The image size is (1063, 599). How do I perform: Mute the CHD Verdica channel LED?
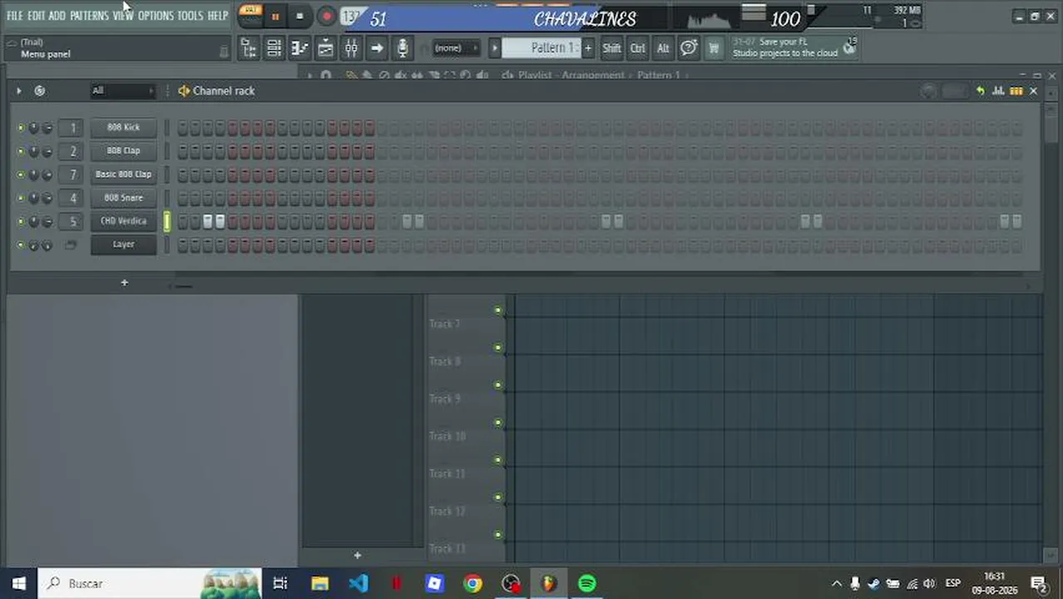tap(21, 221)
